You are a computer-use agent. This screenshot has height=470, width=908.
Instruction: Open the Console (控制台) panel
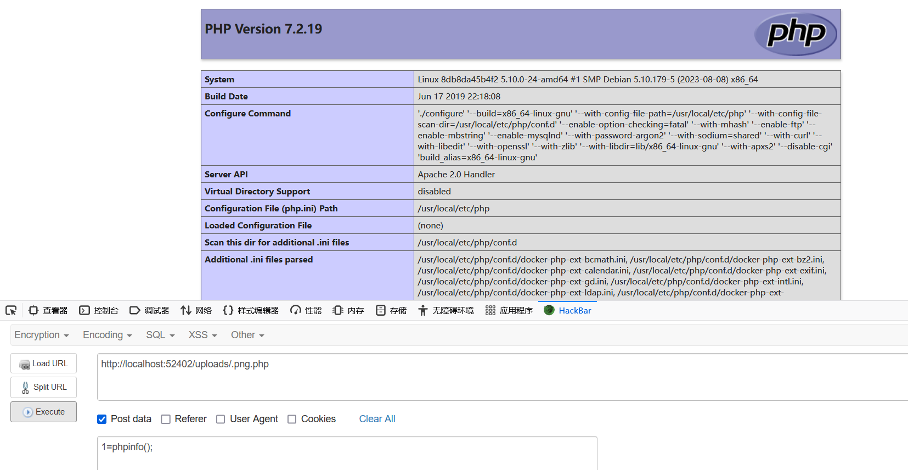pyautogui.click(x=99, y=310)
